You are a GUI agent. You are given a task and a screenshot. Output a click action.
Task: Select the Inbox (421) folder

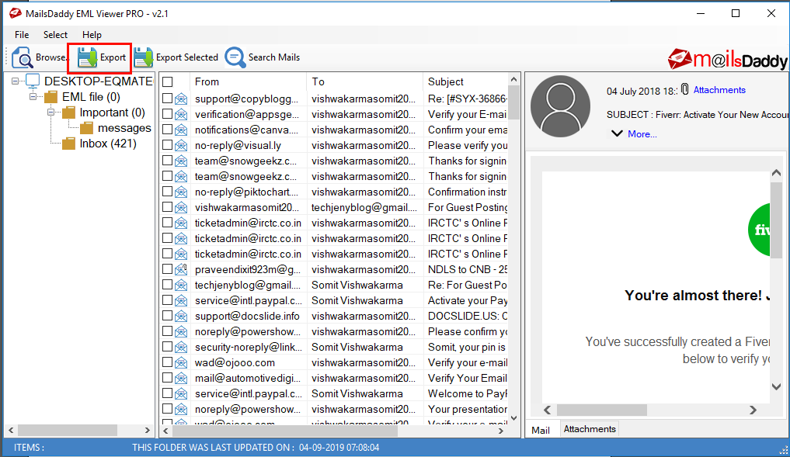pos(108,144)
